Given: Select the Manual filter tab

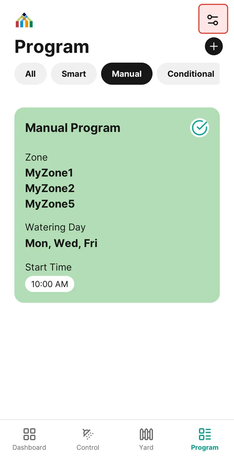Looking at the screenshot, I should [127, 74].
